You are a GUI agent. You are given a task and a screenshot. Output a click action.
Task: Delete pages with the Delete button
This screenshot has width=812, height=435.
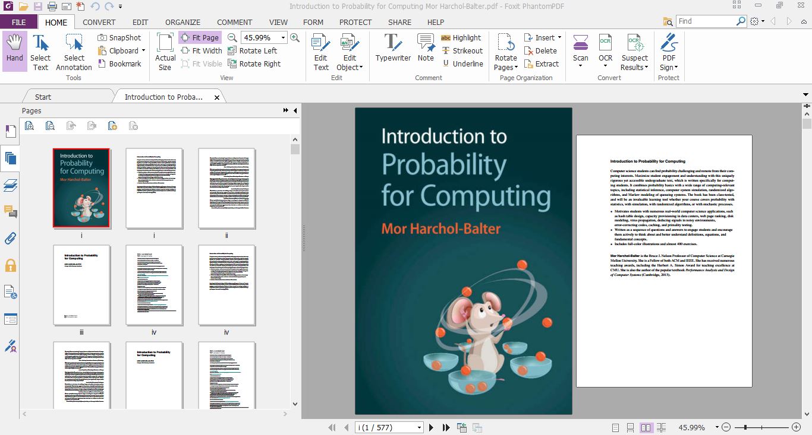coord(540,50)
